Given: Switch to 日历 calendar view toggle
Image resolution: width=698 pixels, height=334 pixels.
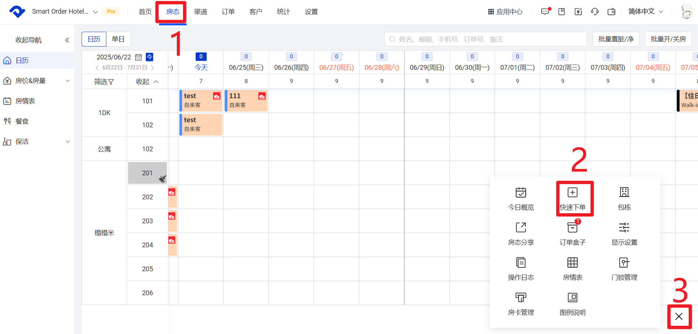Looking at the screenshot, I should pyautogui.click(x=94, y=39).
